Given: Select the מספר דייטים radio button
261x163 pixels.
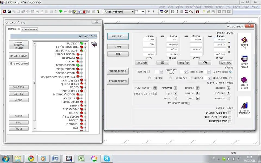Looking at the screenshot, I should [x=231, y=72].
